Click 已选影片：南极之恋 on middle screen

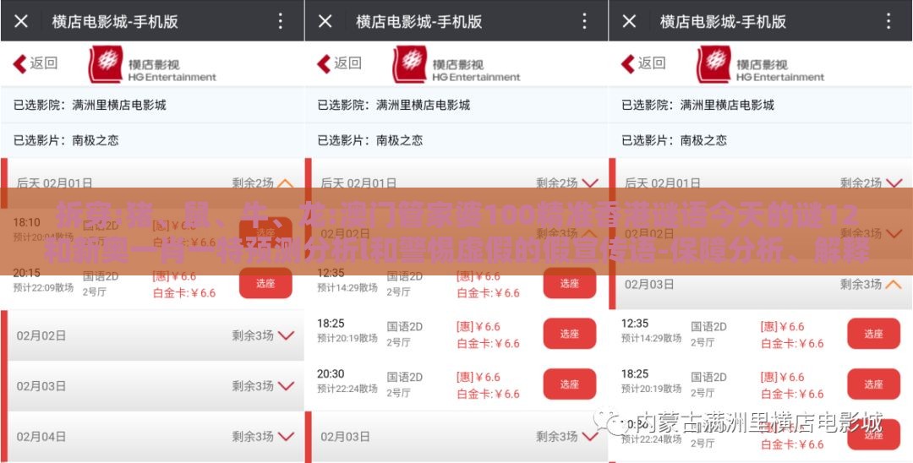click(x=369, y=140)
